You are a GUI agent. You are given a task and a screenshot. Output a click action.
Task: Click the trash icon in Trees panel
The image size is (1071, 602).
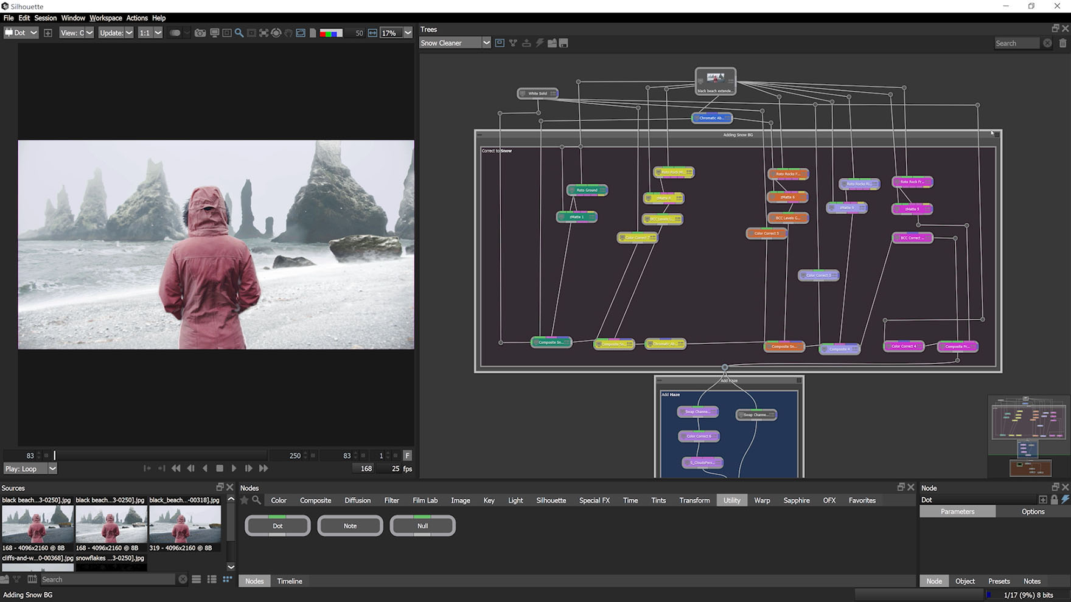pos(1062,43)
